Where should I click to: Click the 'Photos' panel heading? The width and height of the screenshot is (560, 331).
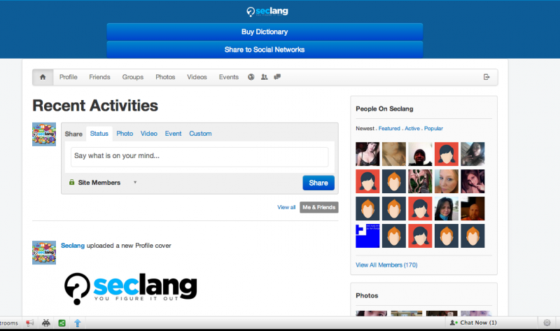pos(367,295)
